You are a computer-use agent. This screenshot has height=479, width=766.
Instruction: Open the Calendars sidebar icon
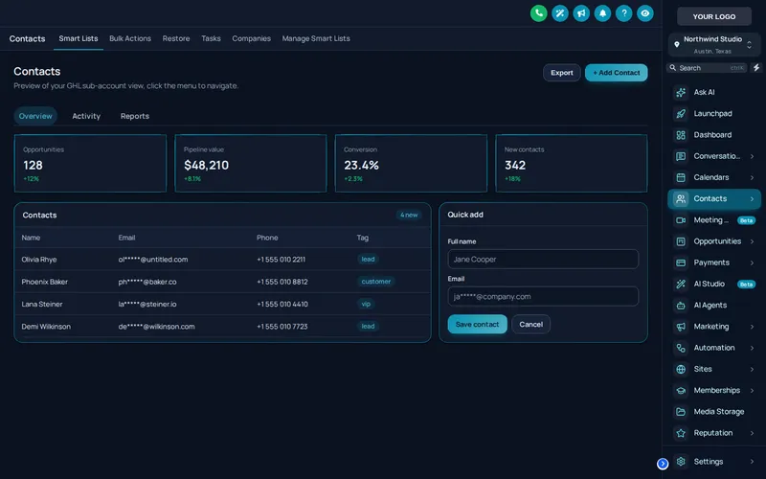(x=681, y=177)
